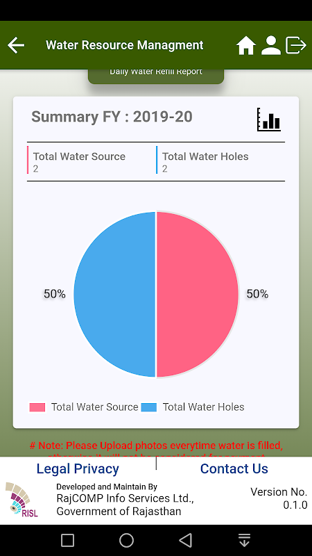Screen dimensions: 312x556
Task: Open the user profile icon
Action: click(271, 45)
